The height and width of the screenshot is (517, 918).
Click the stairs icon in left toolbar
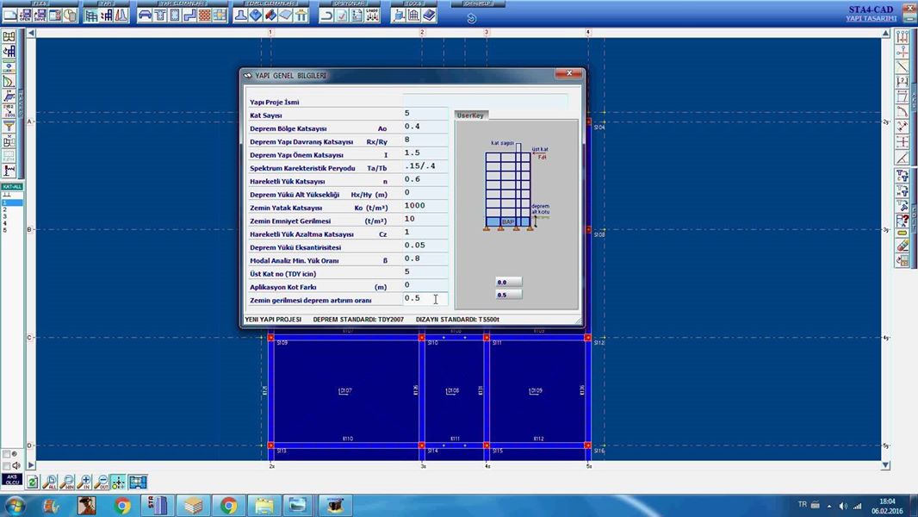click(x=9, y=96)
